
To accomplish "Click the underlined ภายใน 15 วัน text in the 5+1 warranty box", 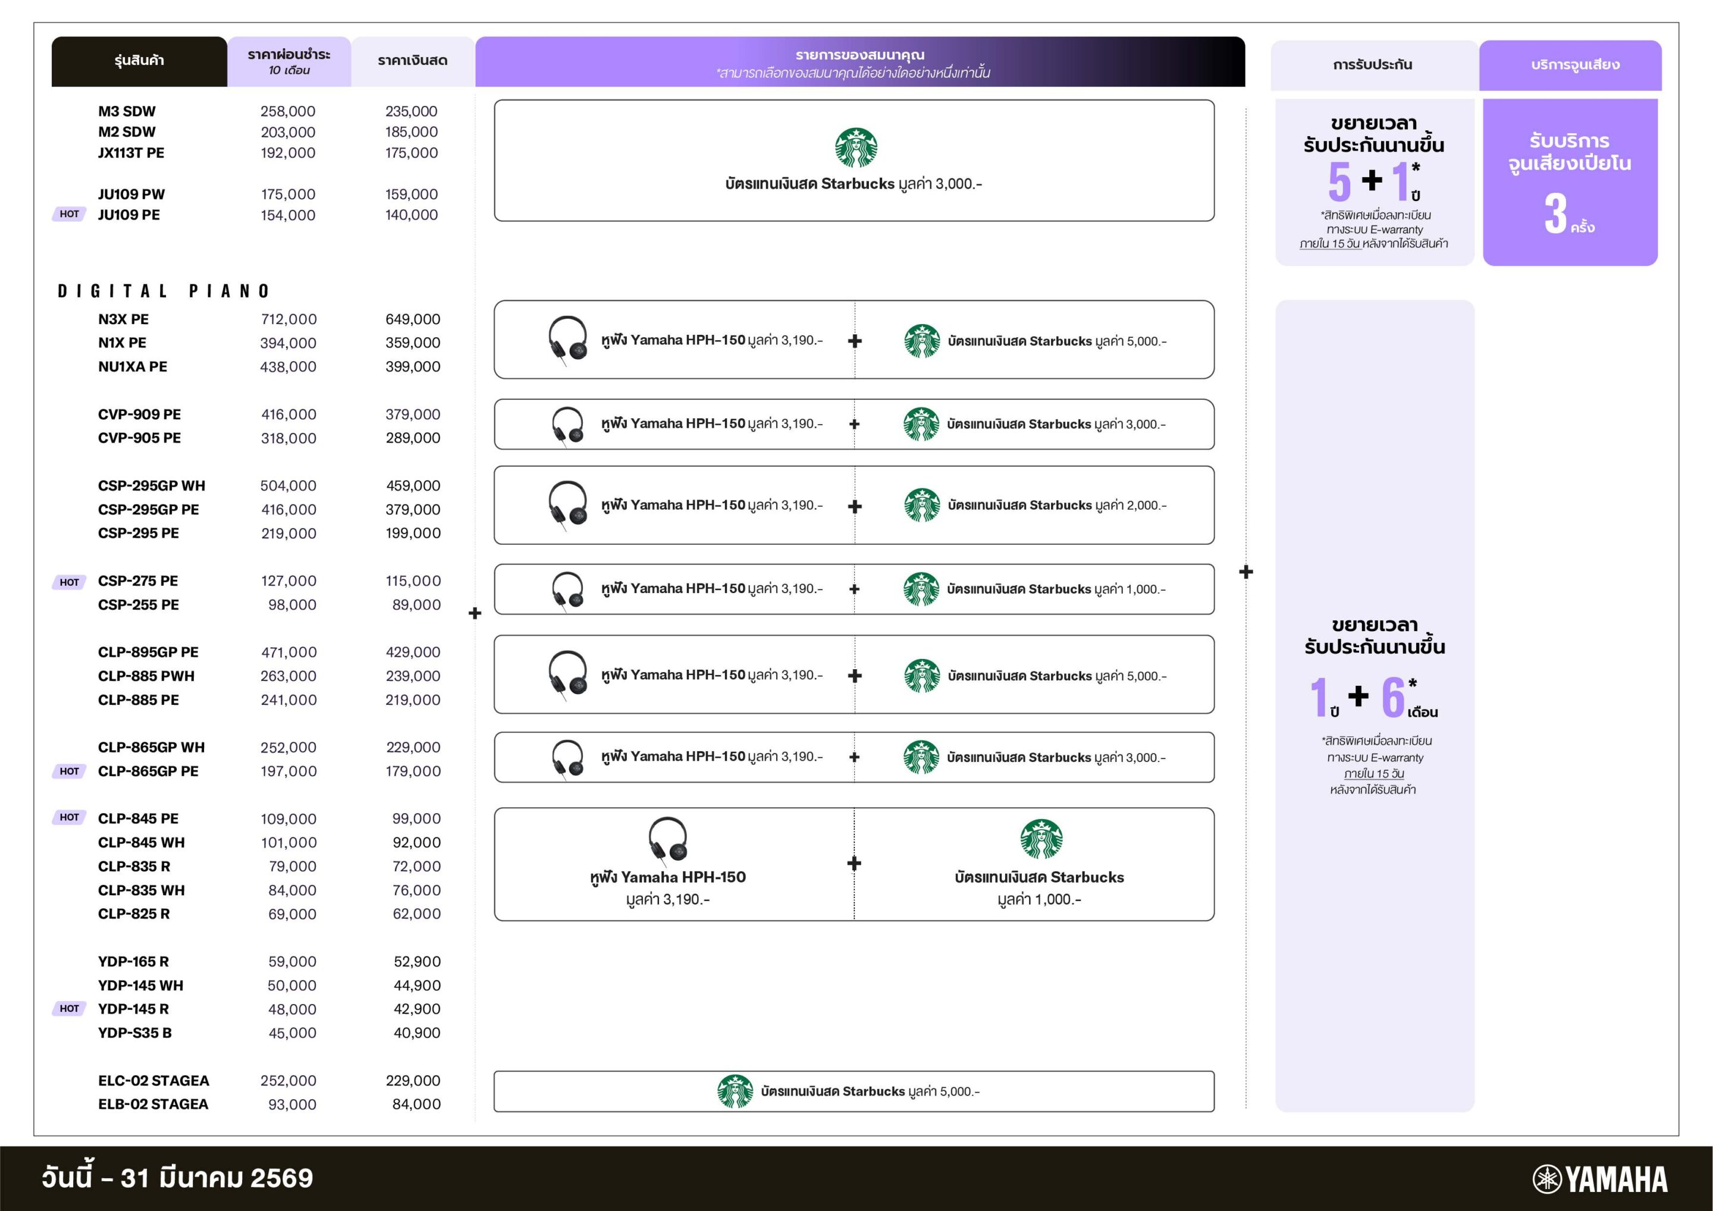I will (1331, 244).
